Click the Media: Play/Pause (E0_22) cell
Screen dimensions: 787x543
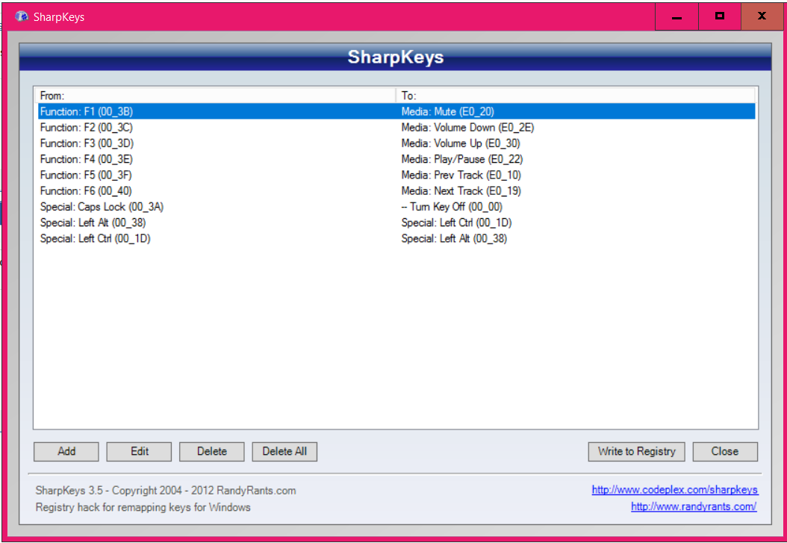point(461,159)
